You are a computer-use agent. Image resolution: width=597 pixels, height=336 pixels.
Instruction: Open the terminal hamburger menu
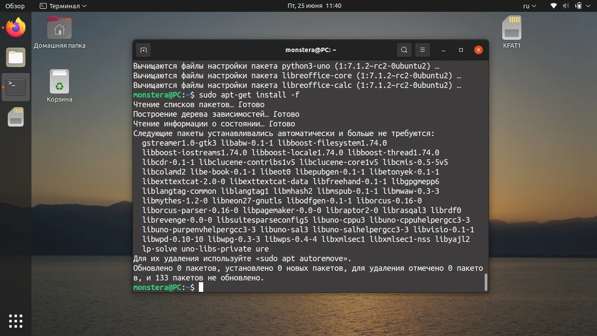423,50
